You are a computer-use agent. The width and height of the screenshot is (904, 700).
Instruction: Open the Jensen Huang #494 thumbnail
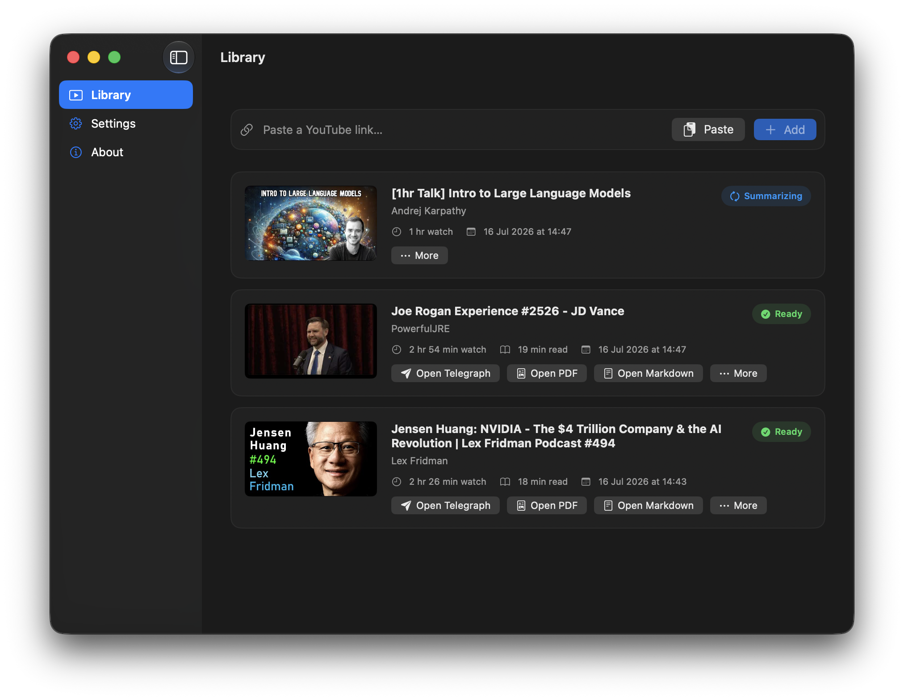pos(311,459)
